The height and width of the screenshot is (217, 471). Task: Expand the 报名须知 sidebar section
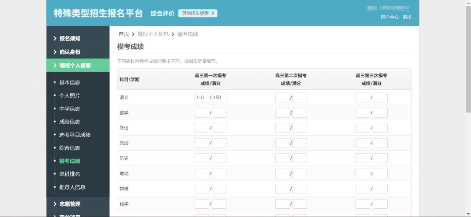click(x=78, y=38)
